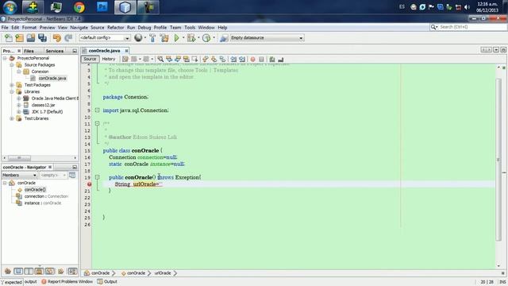Switch to the Files tab

[x=29, y=51]
